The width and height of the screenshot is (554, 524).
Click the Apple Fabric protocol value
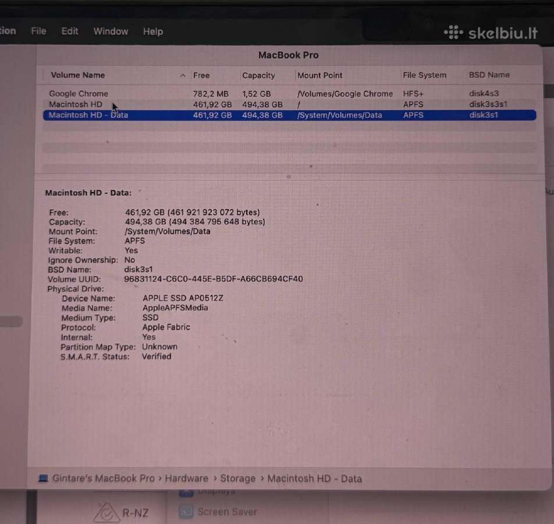click(x=166, y=327)
